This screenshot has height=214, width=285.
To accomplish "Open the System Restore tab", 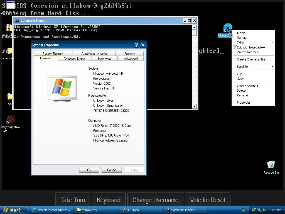I will (53, 54).
